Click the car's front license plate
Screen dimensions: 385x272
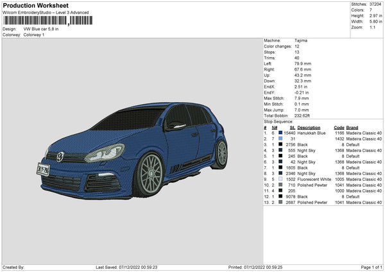coord(43,169)
